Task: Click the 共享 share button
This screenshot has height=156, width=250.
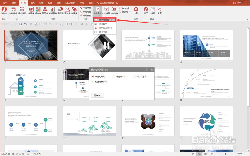Action: pyautogui.click(x=237, y=3)
